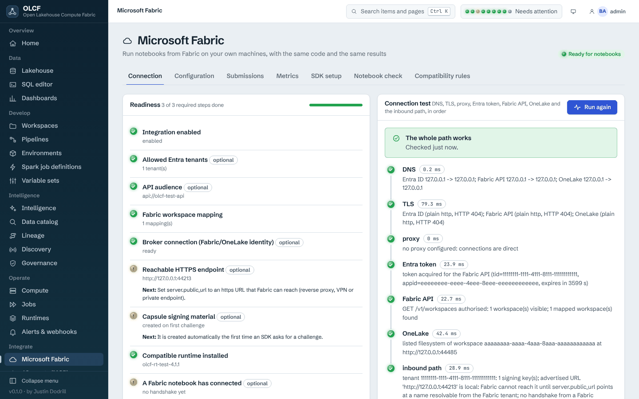Screen dimensions: 639x399
Task: Switch to the Configuration tab
Action: coord(194,76)
